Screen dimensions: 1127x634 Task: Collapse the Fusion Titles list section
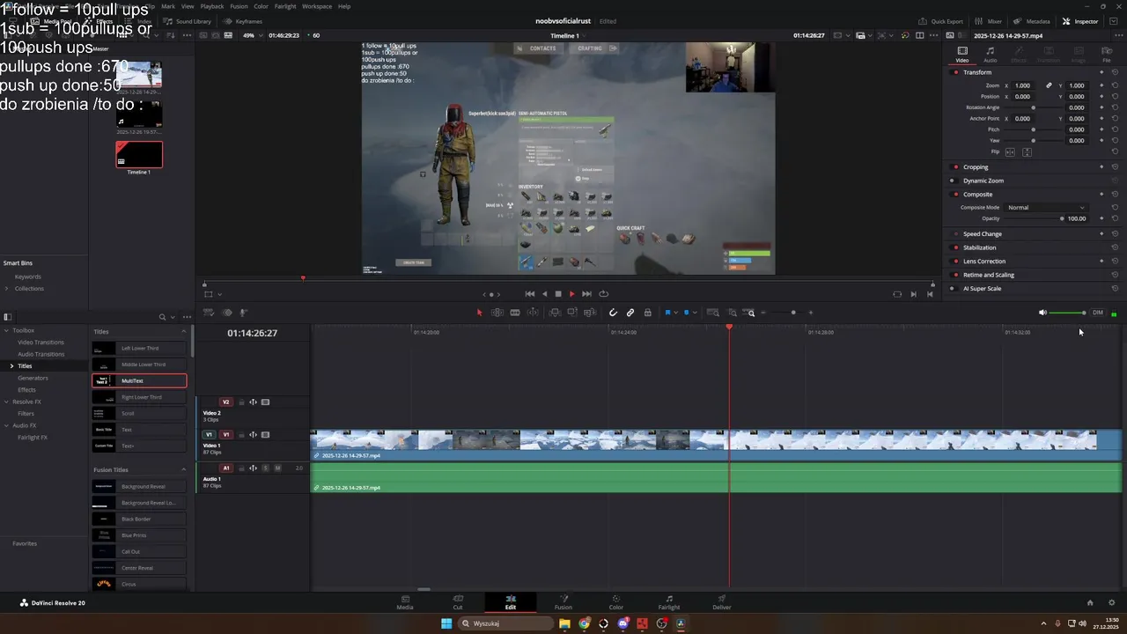click(x=184, y=470)
